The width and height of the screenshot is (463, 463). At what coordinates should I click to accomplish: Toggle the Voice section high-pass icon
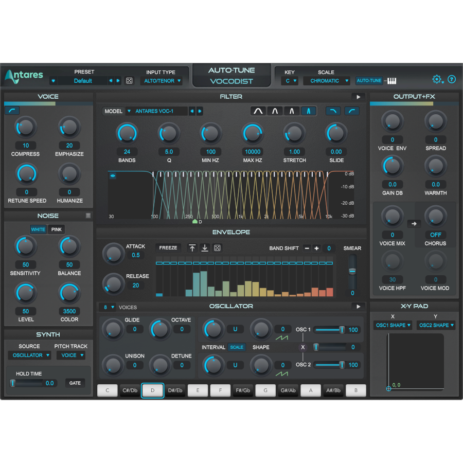coord(12,111)
